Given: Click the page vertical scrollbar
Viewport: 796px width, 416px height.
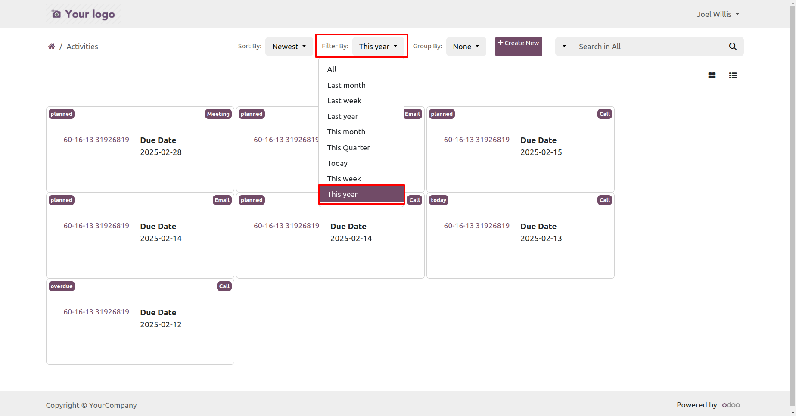Looking at the screenshot, I should pyautogui.click(x=793, y=207).
